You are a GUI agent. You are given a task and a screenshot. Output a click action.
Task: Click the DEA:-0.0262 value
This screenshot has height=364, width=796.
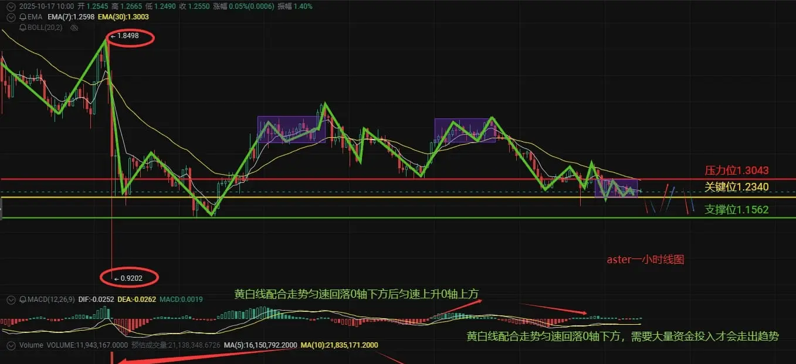[137, 300]
